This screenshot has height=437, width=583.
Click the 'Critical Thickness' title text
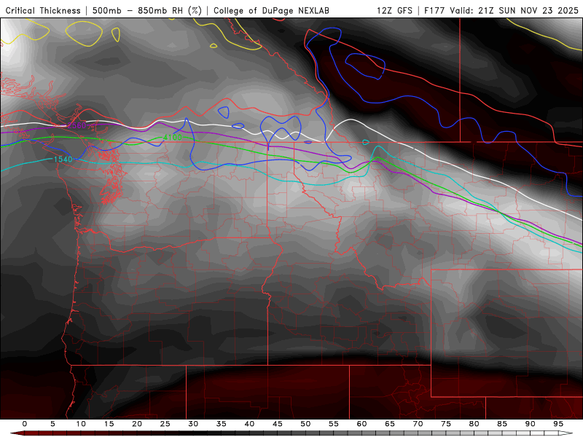pos(43,11)
